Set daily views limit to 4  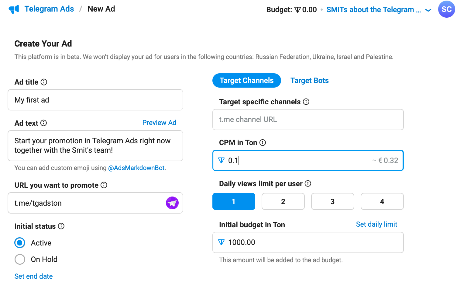(382, 201)
